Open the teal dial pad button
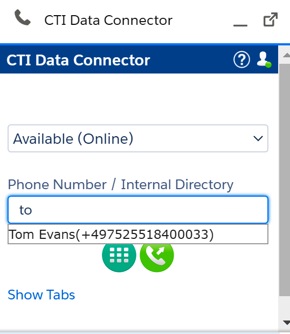290x334 pixels. coord(119,255)
